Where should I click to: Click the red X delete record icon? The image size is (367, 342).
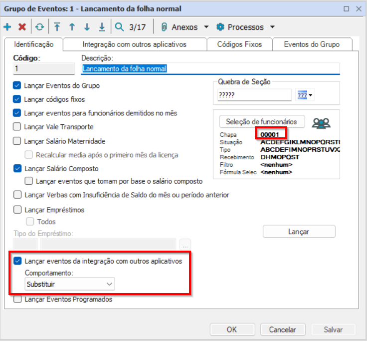(22, 27)
